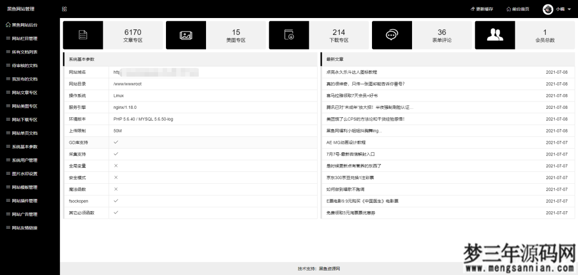Click the check mark beside 其它必须函数

[116, 212]
